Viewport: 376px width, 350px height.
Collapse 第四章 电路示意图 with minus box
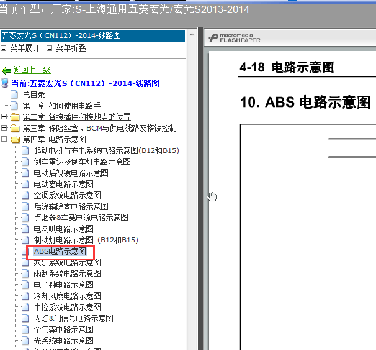pyautogui.click(x=4, y=139)
